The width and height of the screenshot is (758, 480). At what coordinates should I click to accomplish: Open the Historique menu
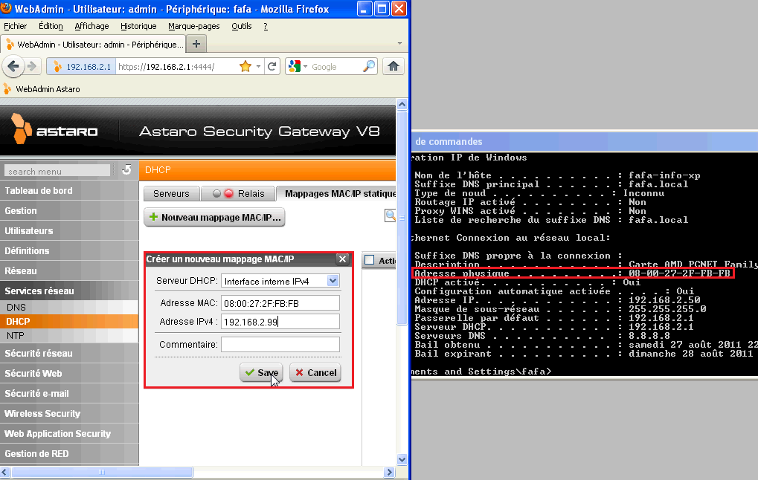[x=139, y=26]
